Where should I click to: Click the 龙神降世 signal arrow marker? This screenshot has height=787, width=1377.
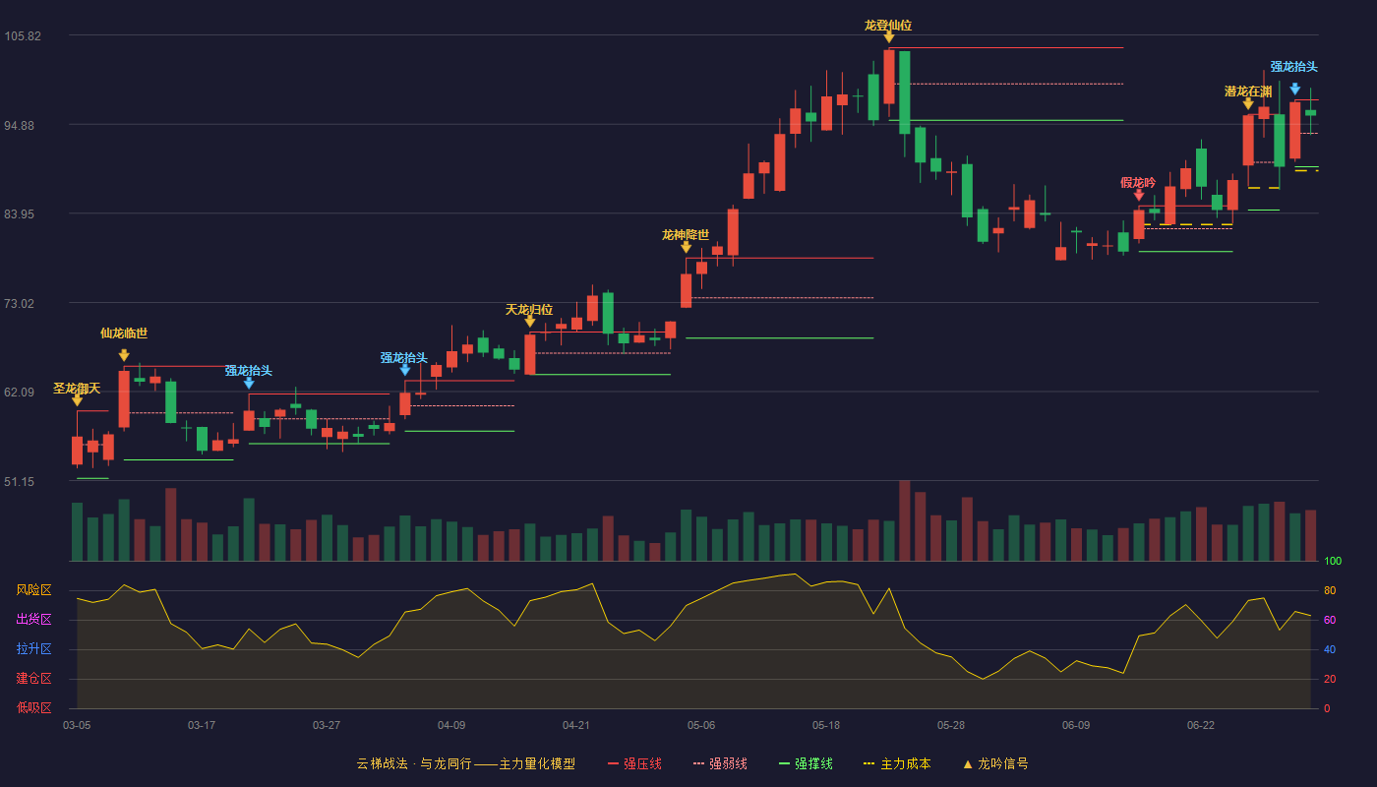(x=686, y=247)
